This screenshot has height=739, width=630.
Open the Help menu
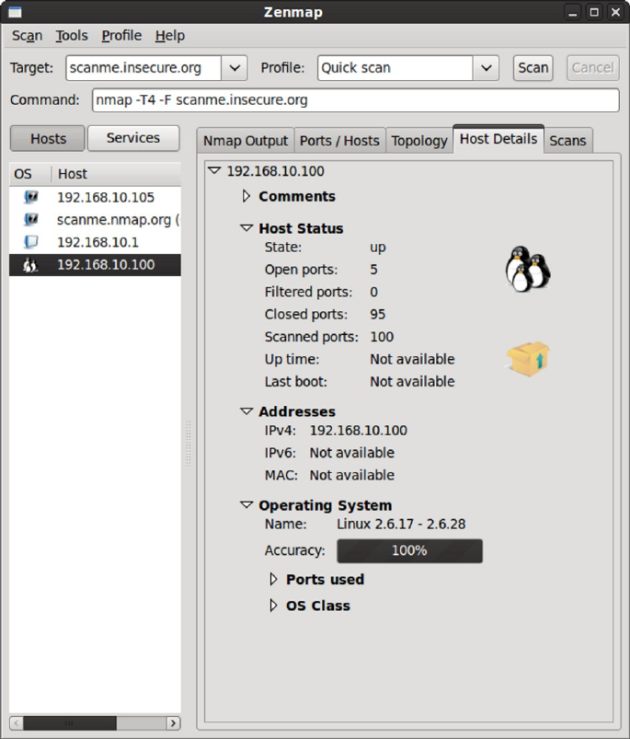pyautogui.click(x=170, y=36)
